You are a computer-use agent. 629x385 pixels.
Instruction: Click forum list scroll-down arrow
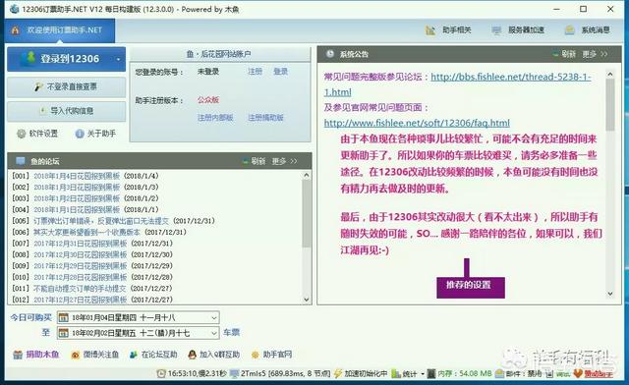tap(307, 300)
